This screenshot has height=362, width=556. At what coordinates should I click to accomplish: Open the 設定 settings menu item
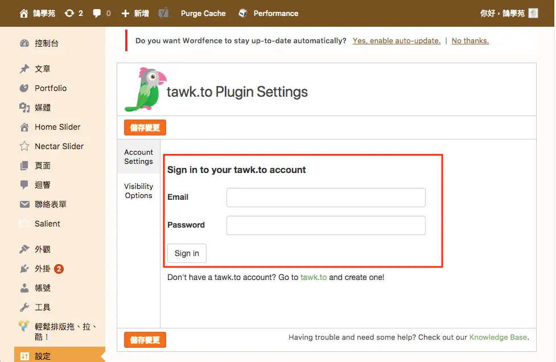click(x=60, y=356)
